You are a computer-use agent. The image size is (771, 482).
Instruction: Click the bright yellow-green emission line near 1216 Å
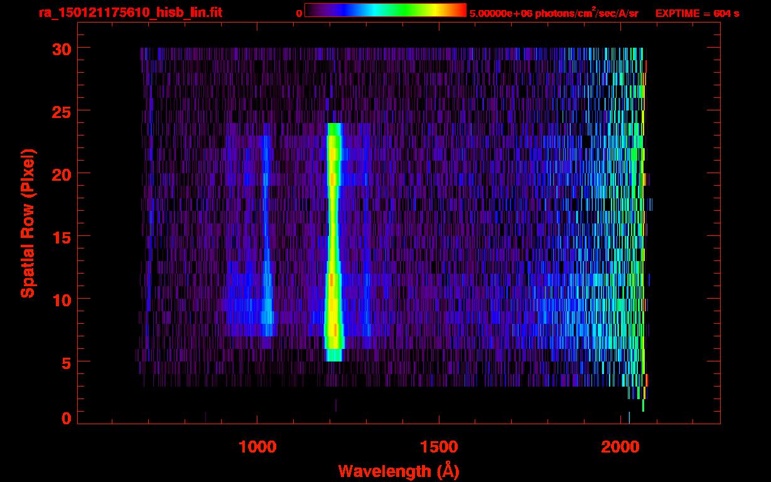click(x=333, y=242)
